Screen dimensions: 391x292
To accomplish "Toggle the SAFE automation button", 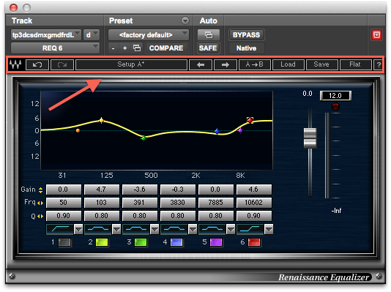I will [x=208, y=48].
